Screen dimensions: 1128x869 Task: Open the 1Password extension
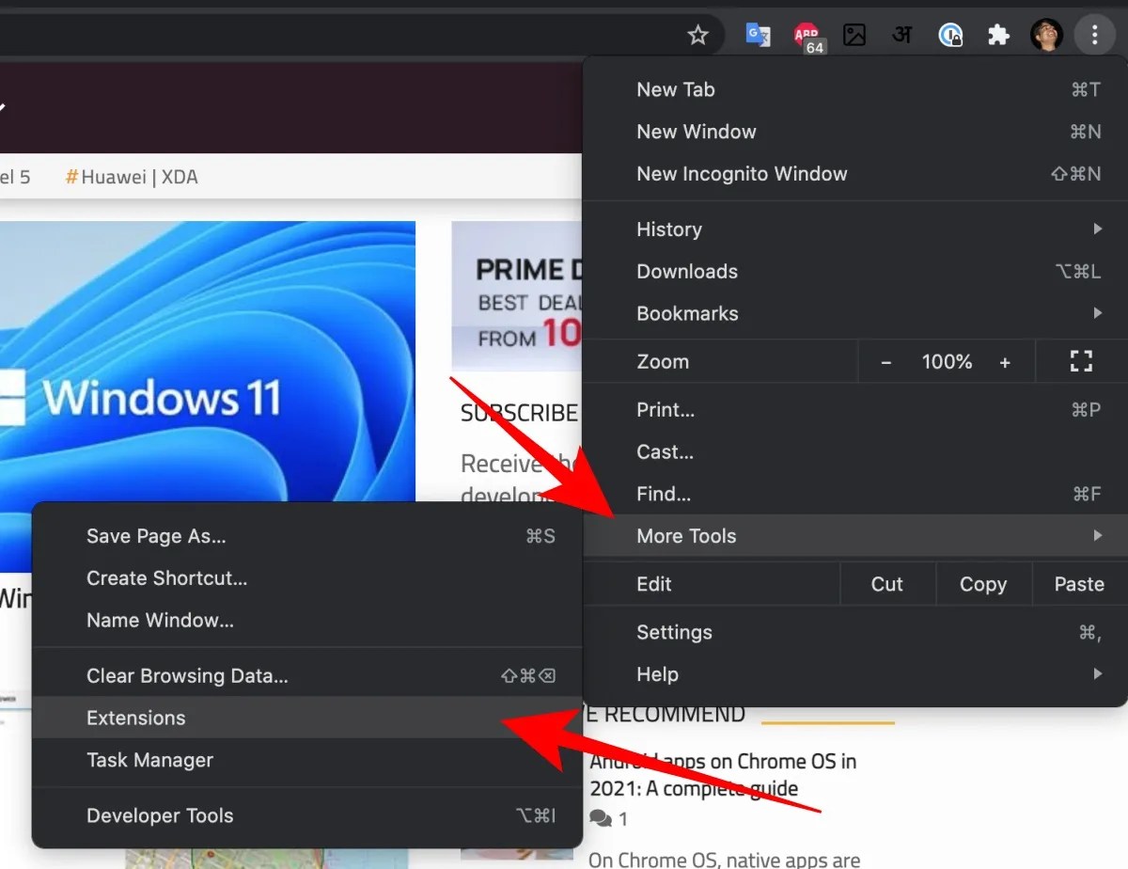pos(950,35)
